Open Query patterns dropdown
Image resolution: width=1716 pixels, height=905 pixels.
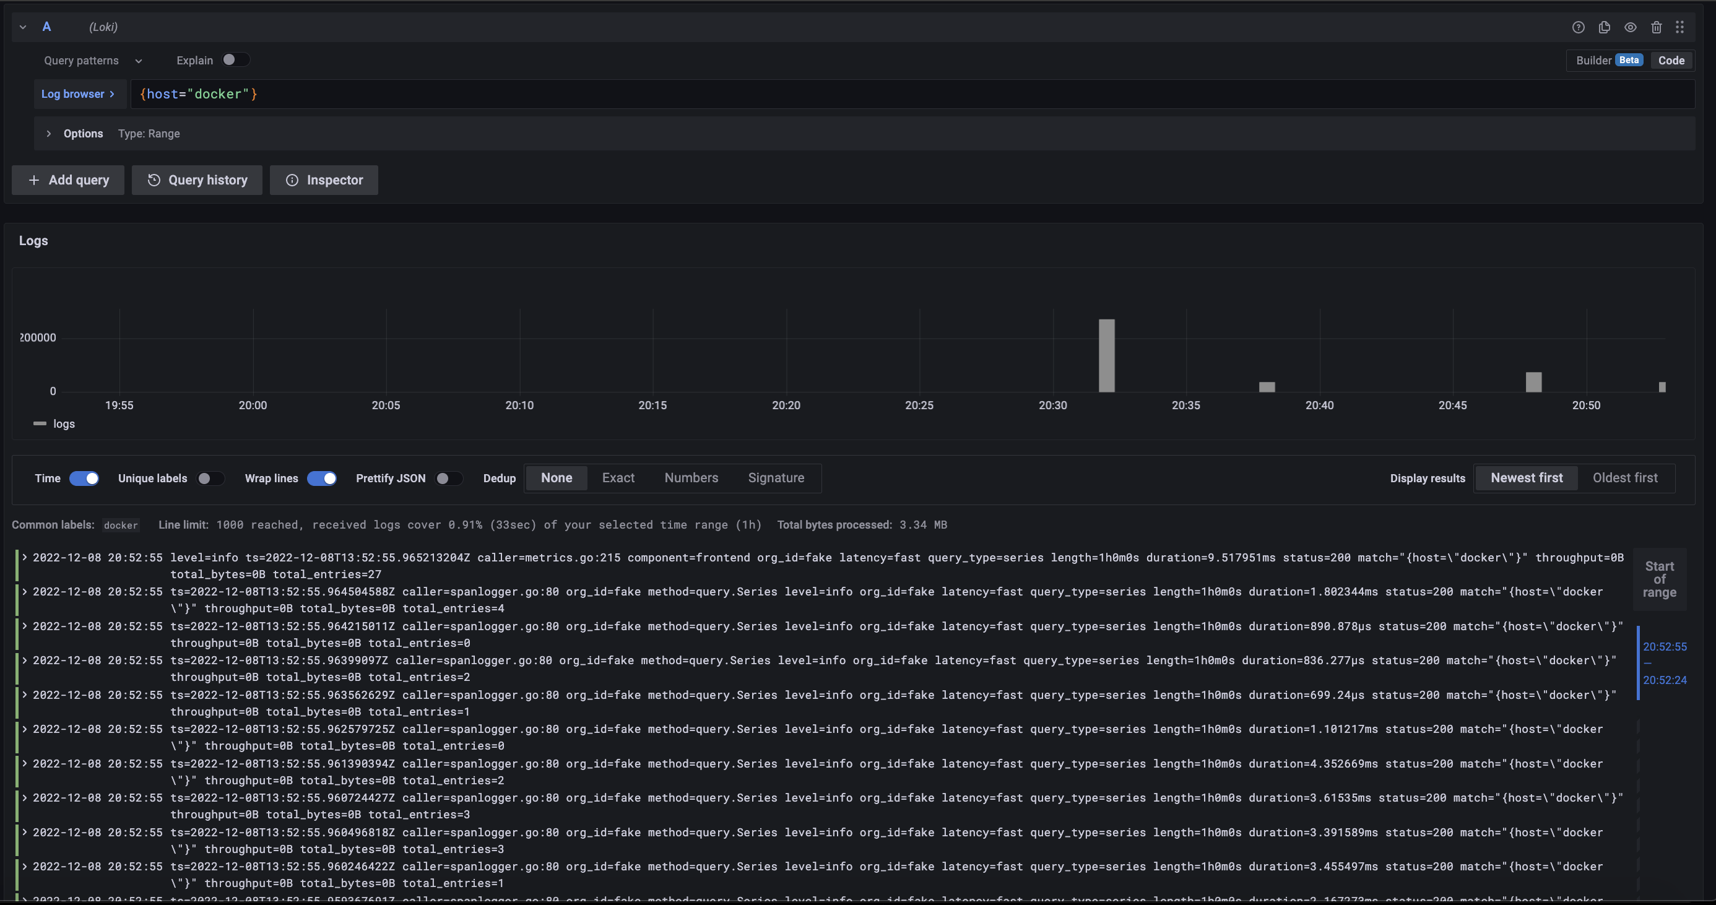93,61
